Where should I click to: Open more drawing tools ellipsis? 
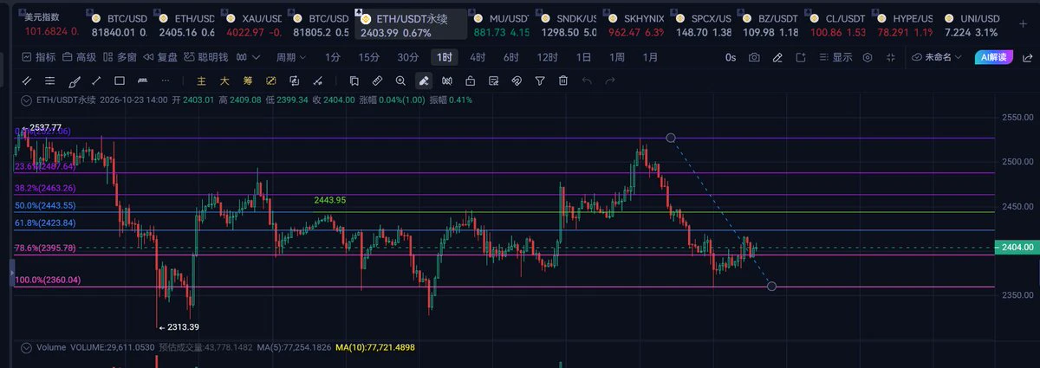[166, 81]
